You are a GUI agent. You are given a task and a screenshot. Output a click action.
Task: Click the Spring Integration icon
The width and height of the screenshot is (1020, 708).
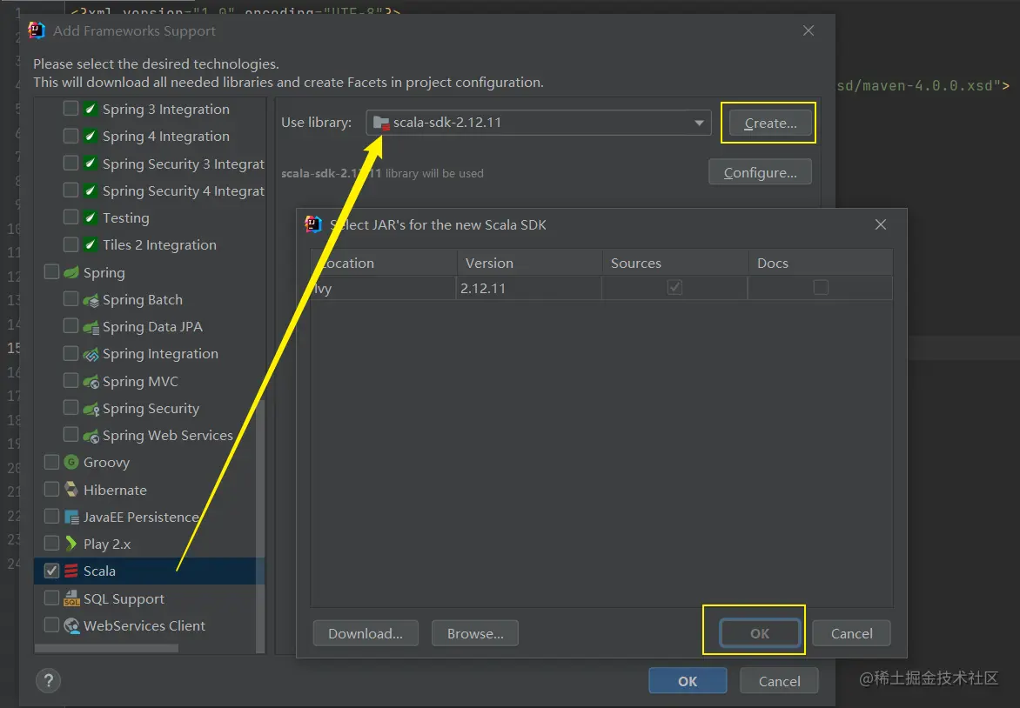coord(91,354)
